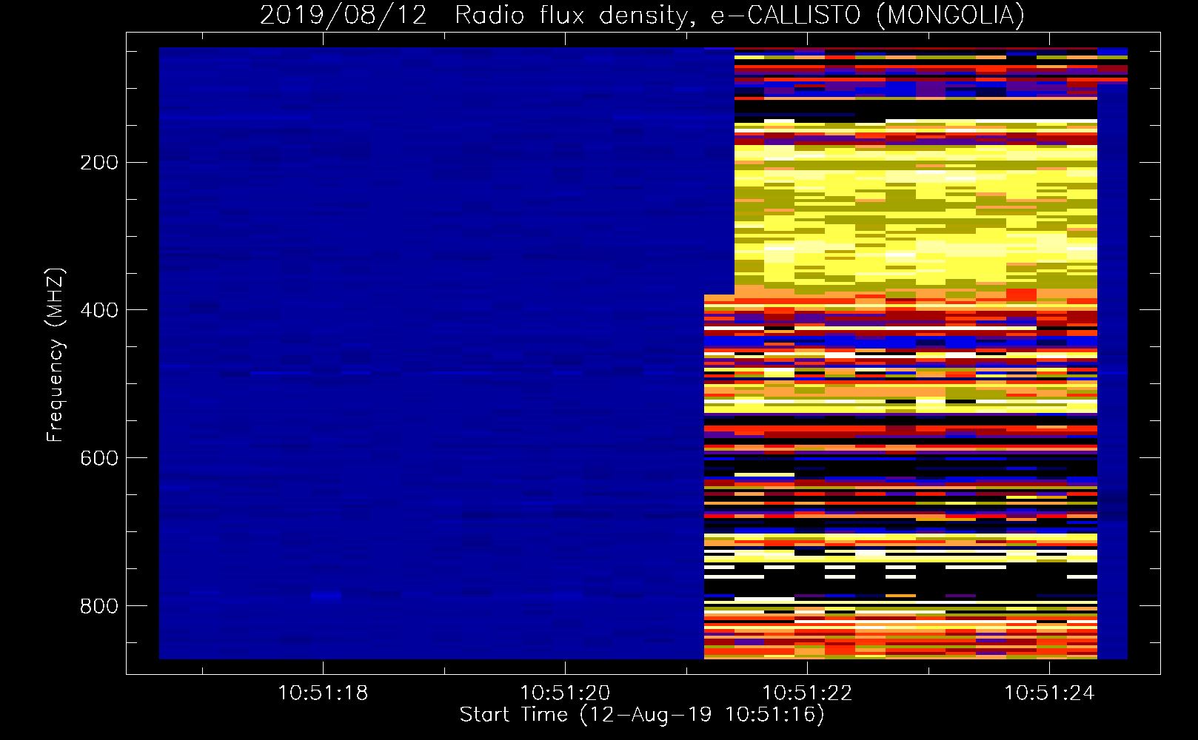Select the 200 frequency tick label
Screen dimensions: 1198x740
click(x=99, y=163)
